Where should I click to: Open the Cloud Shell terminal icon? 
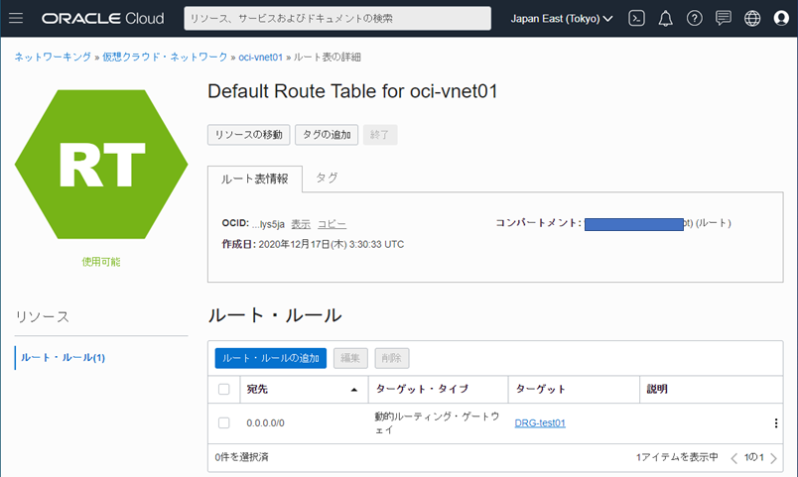[x=636, y=18]
